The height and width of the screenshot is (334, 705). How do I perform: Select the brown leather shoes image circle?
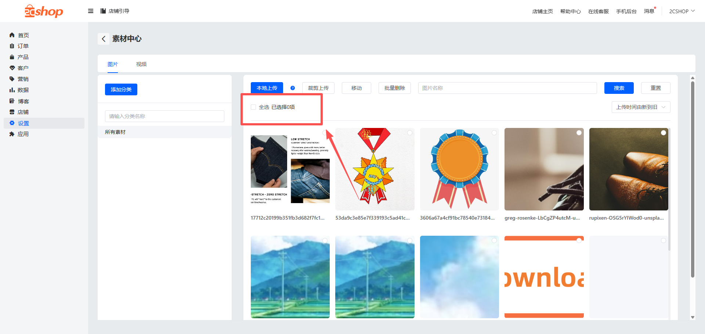click(663, 133)
